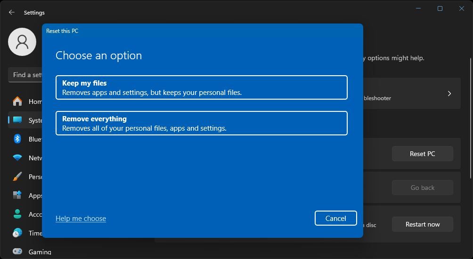473x259 pixels.
Task: Open Apps settings via its icon
Action: pos(17,195)
